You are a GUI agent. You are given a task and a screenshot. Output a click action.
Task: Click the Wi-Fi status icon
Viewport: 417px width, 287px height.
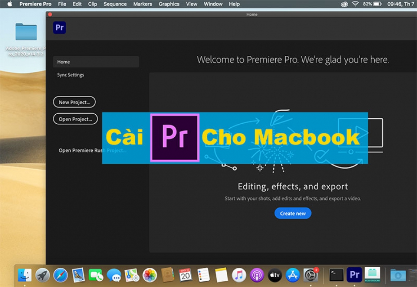click(355, 4)
